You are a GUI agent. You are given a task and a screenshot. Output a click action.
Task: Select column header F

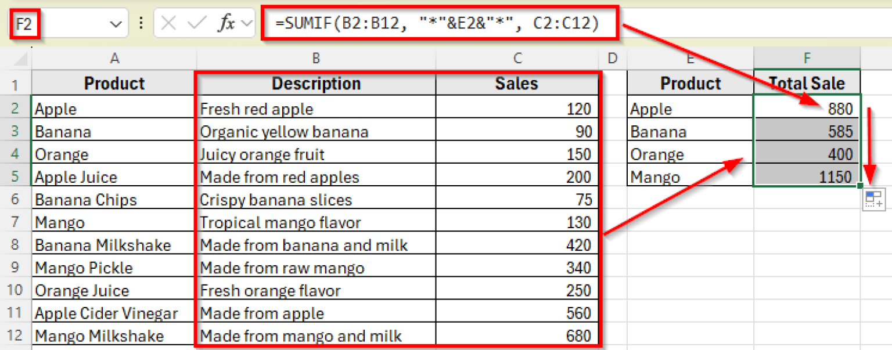807,58
